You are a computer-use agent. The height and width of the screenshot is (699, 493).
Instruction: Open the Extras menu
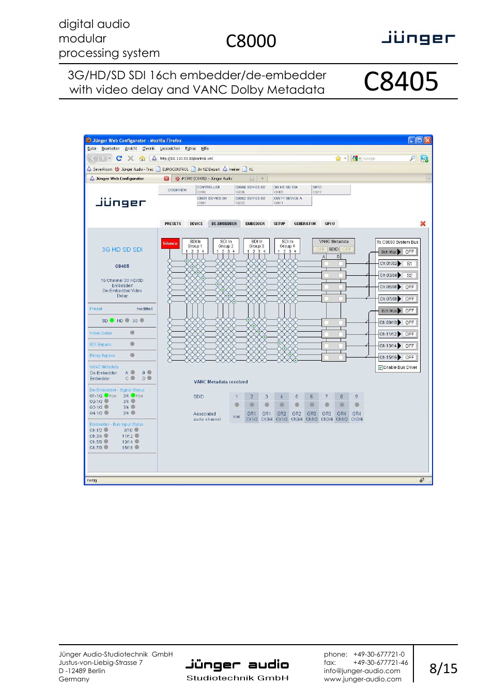(x=190, y=148)
